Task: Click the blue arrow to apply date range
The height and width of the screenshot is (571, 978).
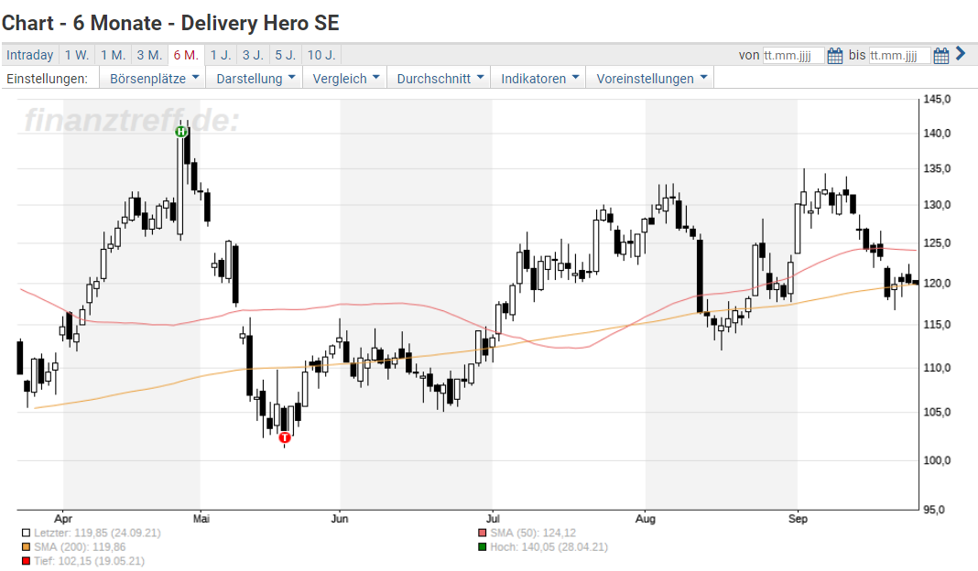Action: click(961, 54)
